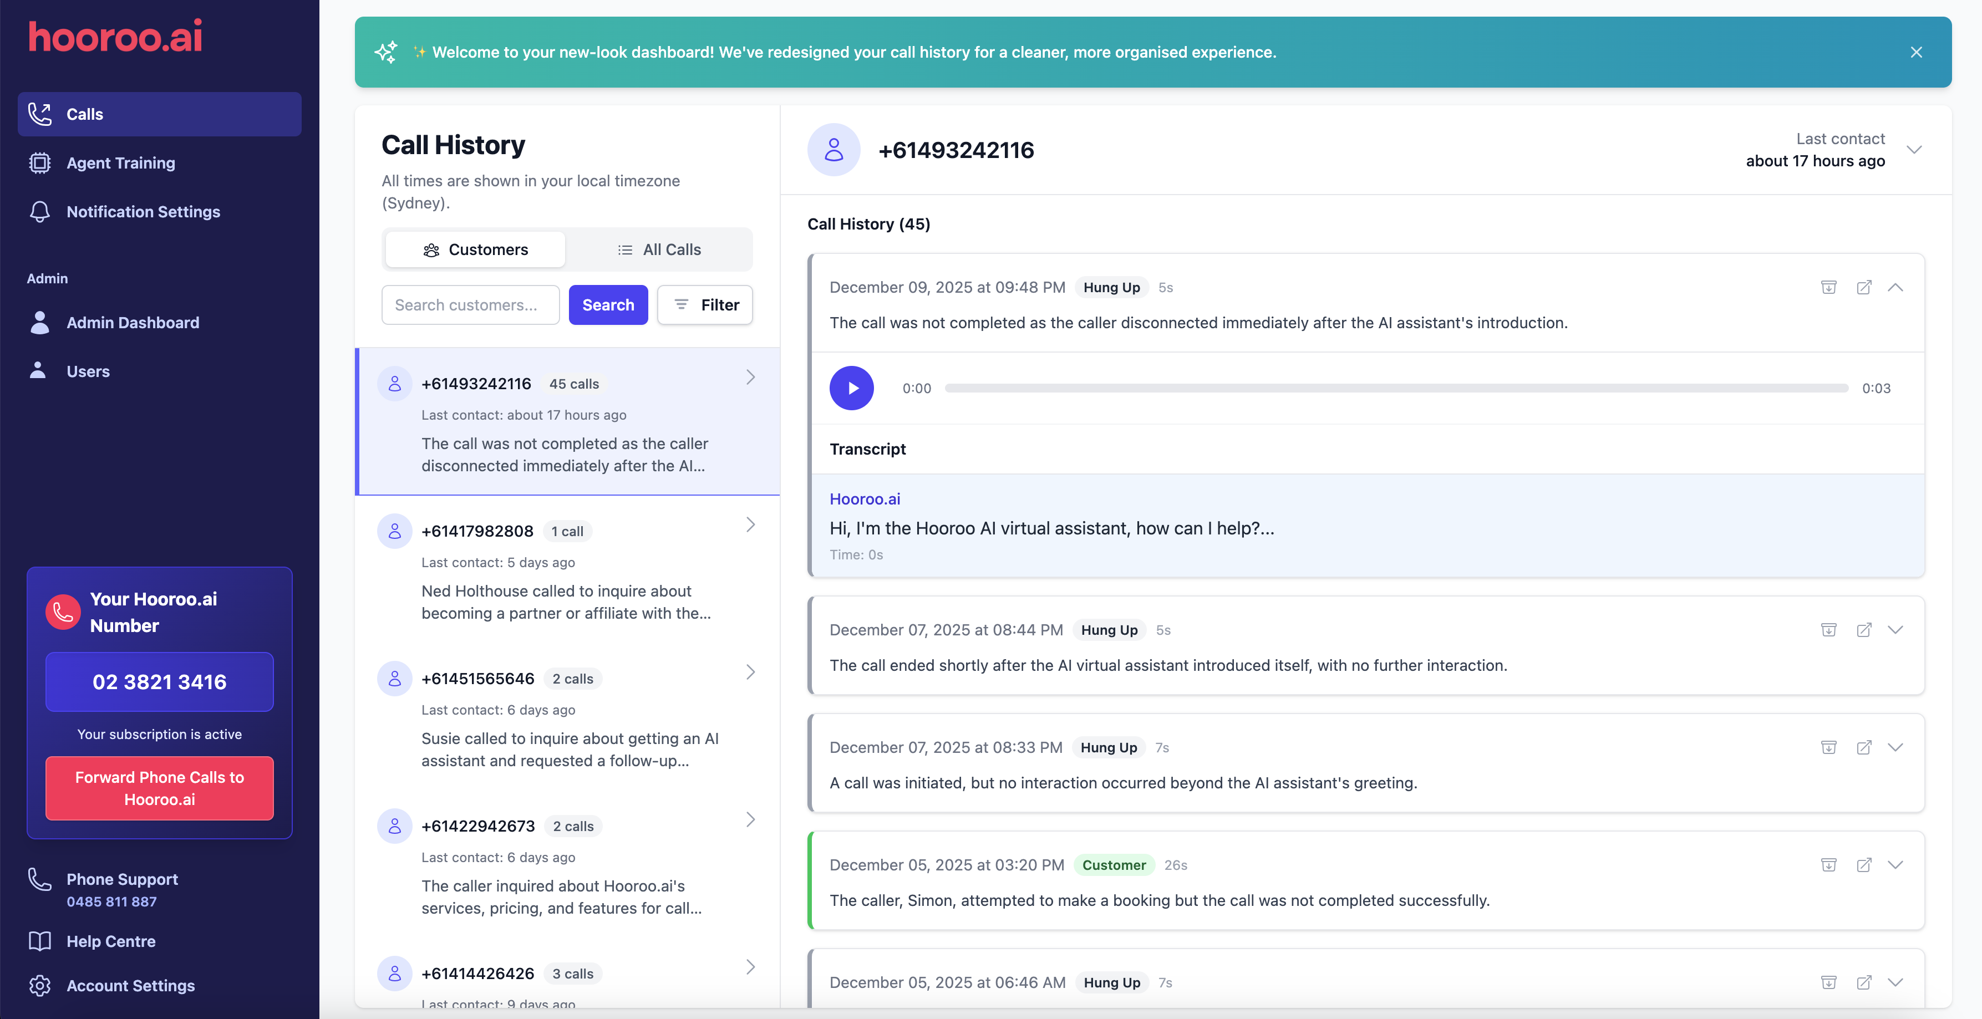Click the Notification bell icon
The height and width of the screenshot is (1019, 1982).
tap(39, 211)
